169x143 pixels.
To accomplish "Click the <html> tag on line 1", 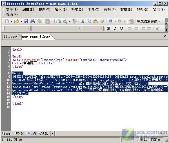I will (17, 50).
